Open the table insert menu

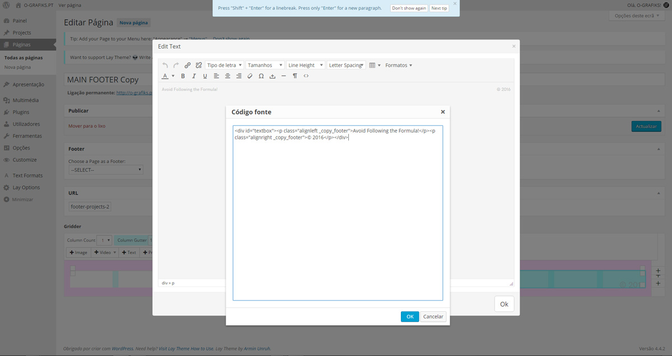click(375, 65)
